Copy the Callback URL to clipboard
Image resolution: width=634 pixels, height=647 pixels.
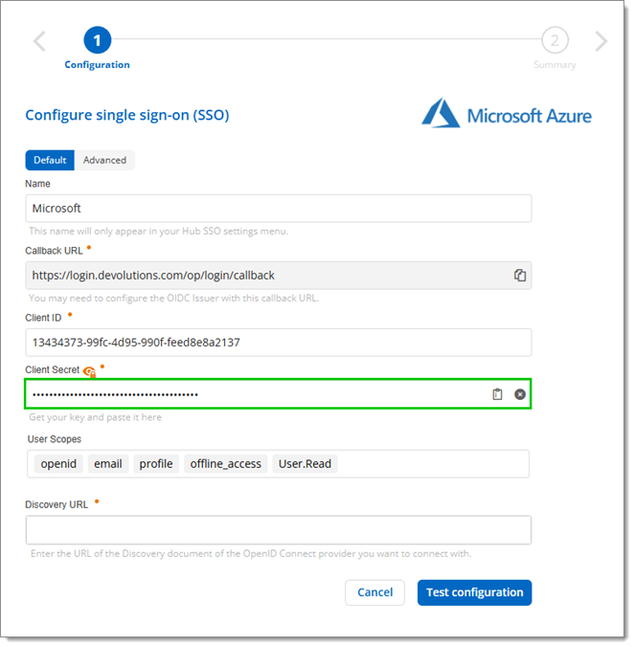[520, 276]
